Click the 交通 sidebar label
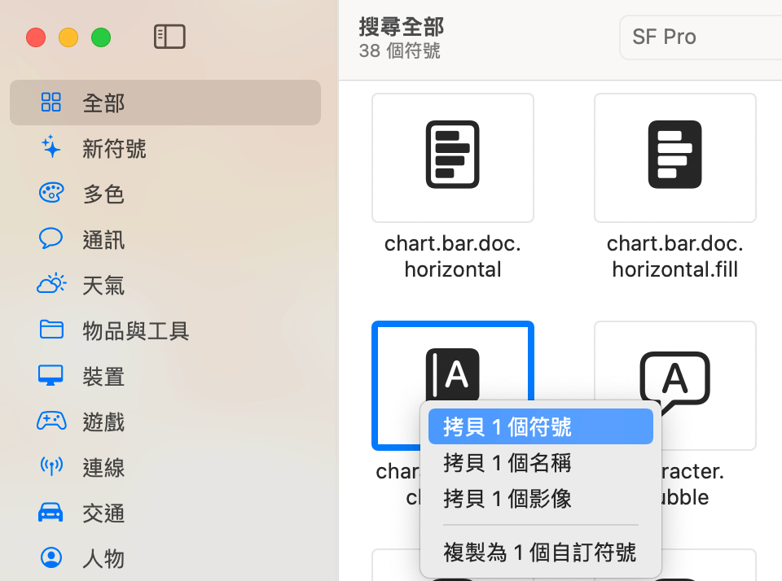 click(x=103, y=513)
